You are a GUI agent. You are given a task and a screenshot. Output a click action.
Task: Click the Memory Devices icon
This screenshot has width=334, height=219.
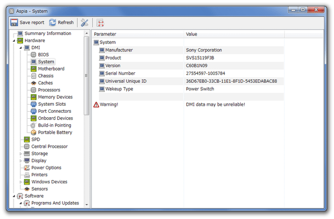(33, 97)
